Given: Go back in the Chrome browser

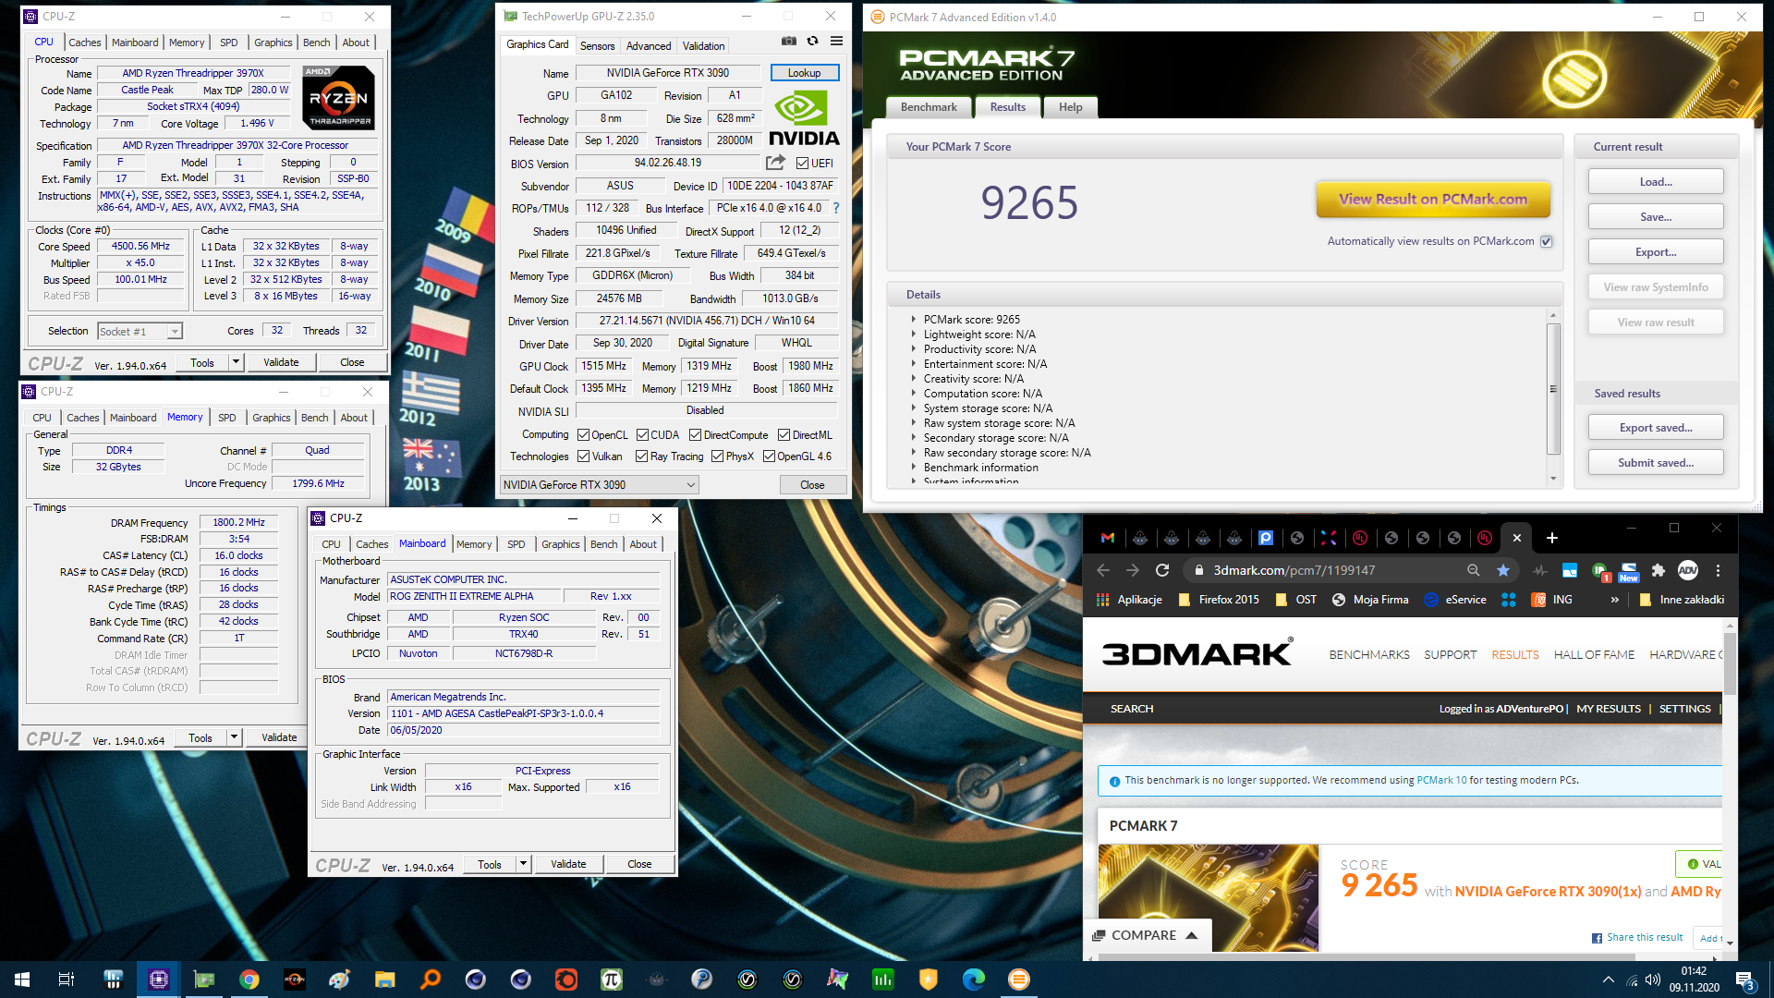Looking at the screenshot, I should [x=1102, y=570].
